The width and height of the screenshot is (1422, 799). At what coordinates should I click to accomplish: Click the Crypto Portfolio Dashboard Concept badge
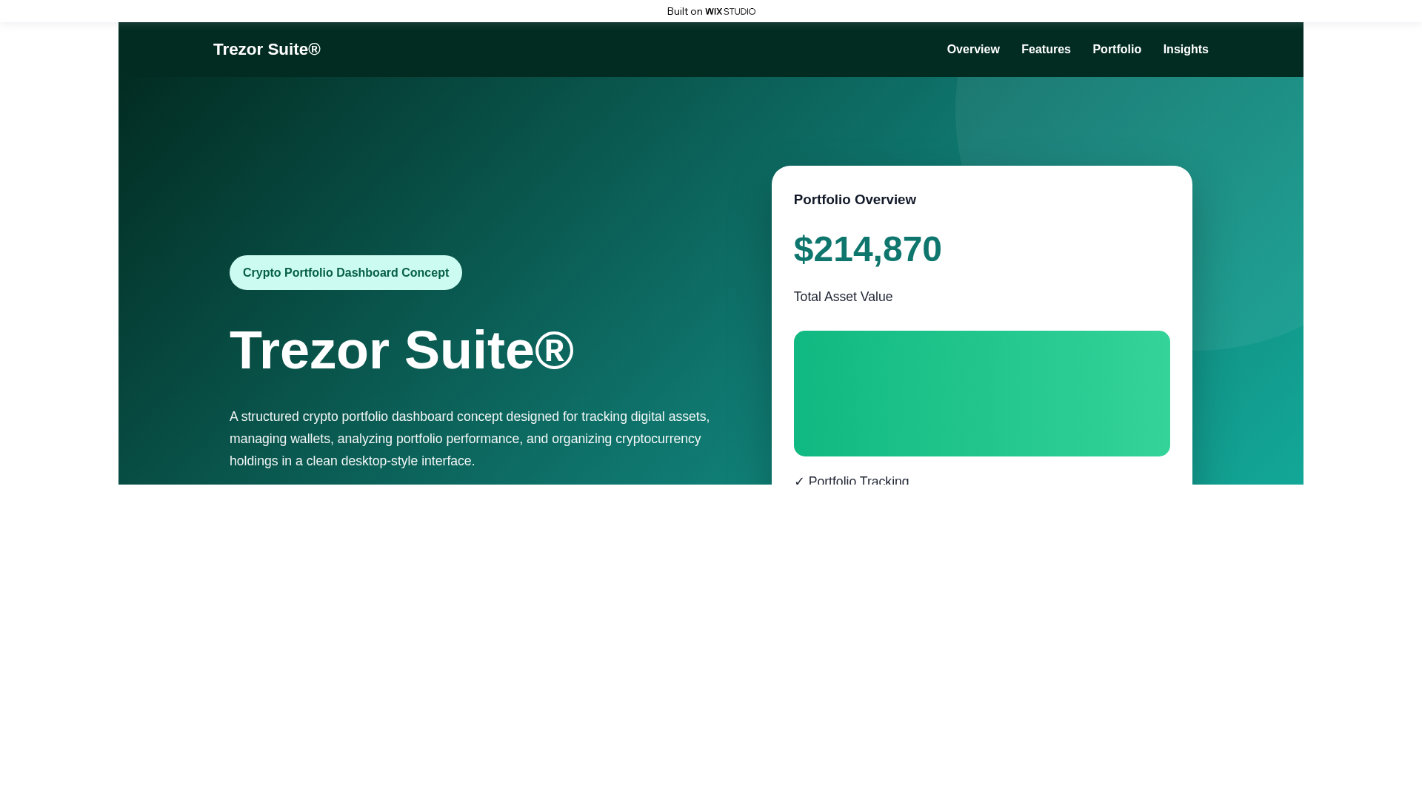coord(346,272)
